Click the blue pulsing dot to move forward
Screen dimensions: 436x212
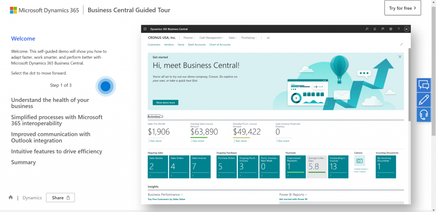[106, 86]
